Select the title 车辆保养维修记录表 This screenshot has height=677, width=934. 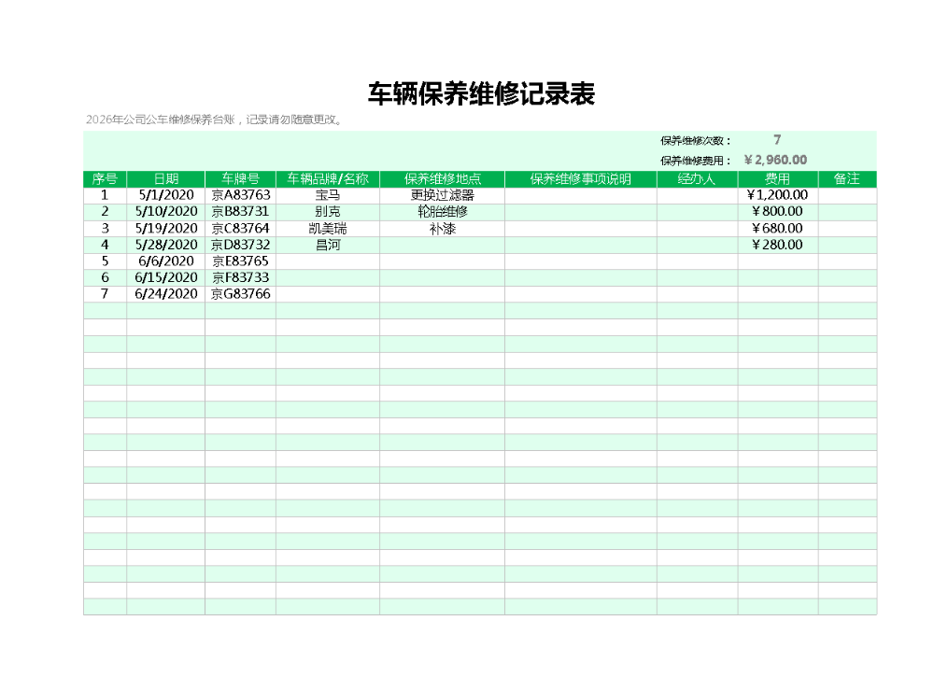click(481, 94)
